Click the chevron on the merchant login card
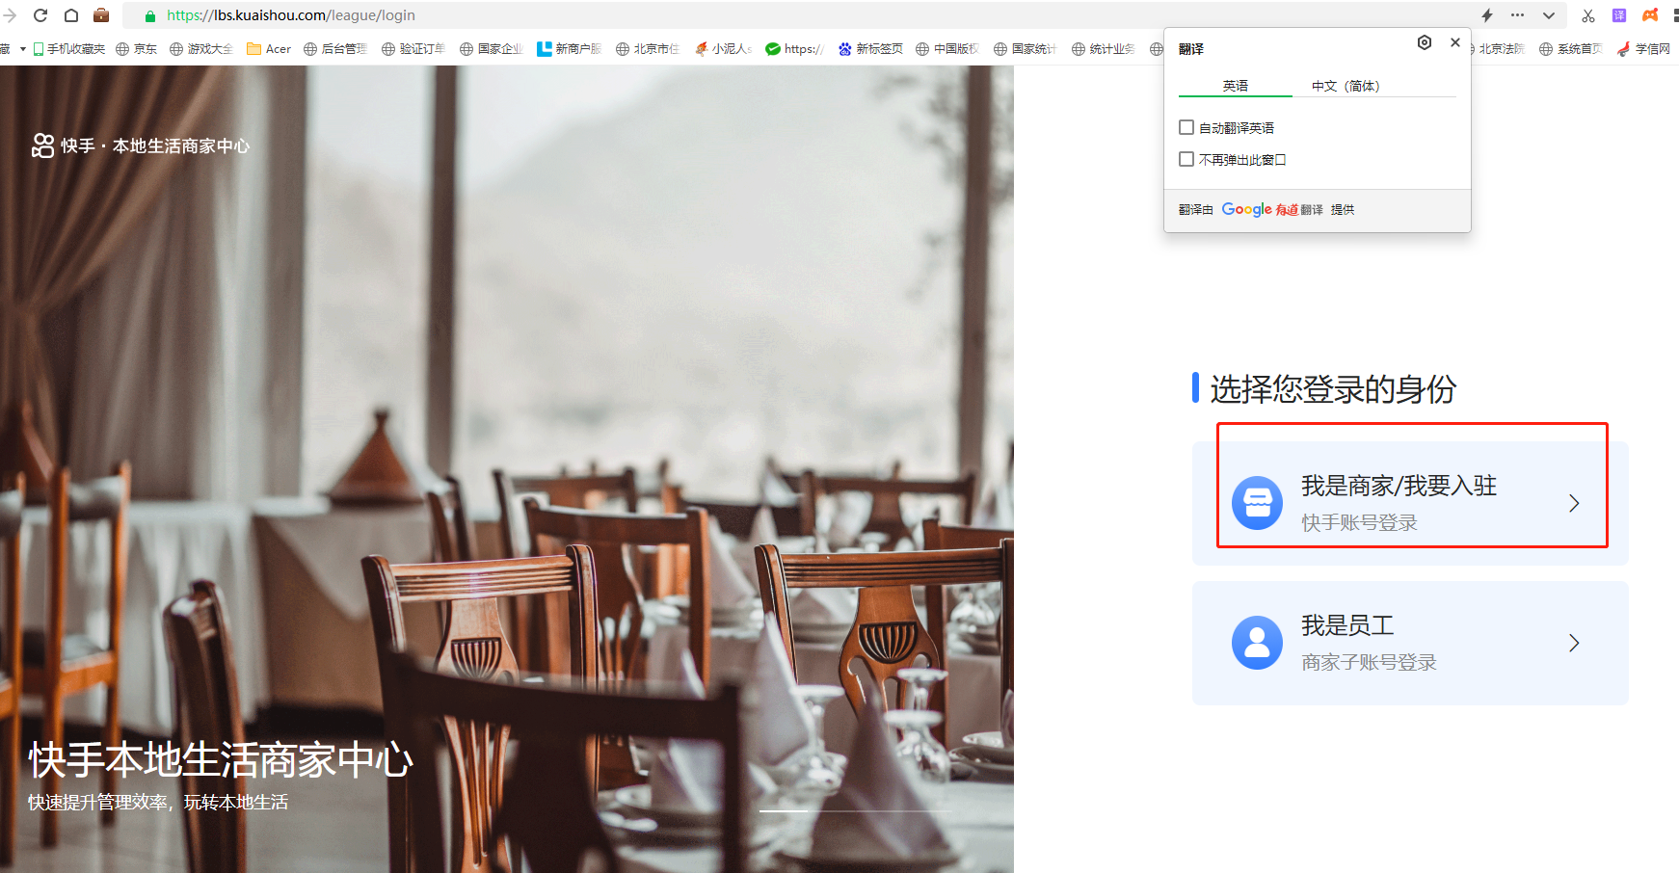Screen dimensions: 1679x873 pyautogui.click(x=1574, y=503)
